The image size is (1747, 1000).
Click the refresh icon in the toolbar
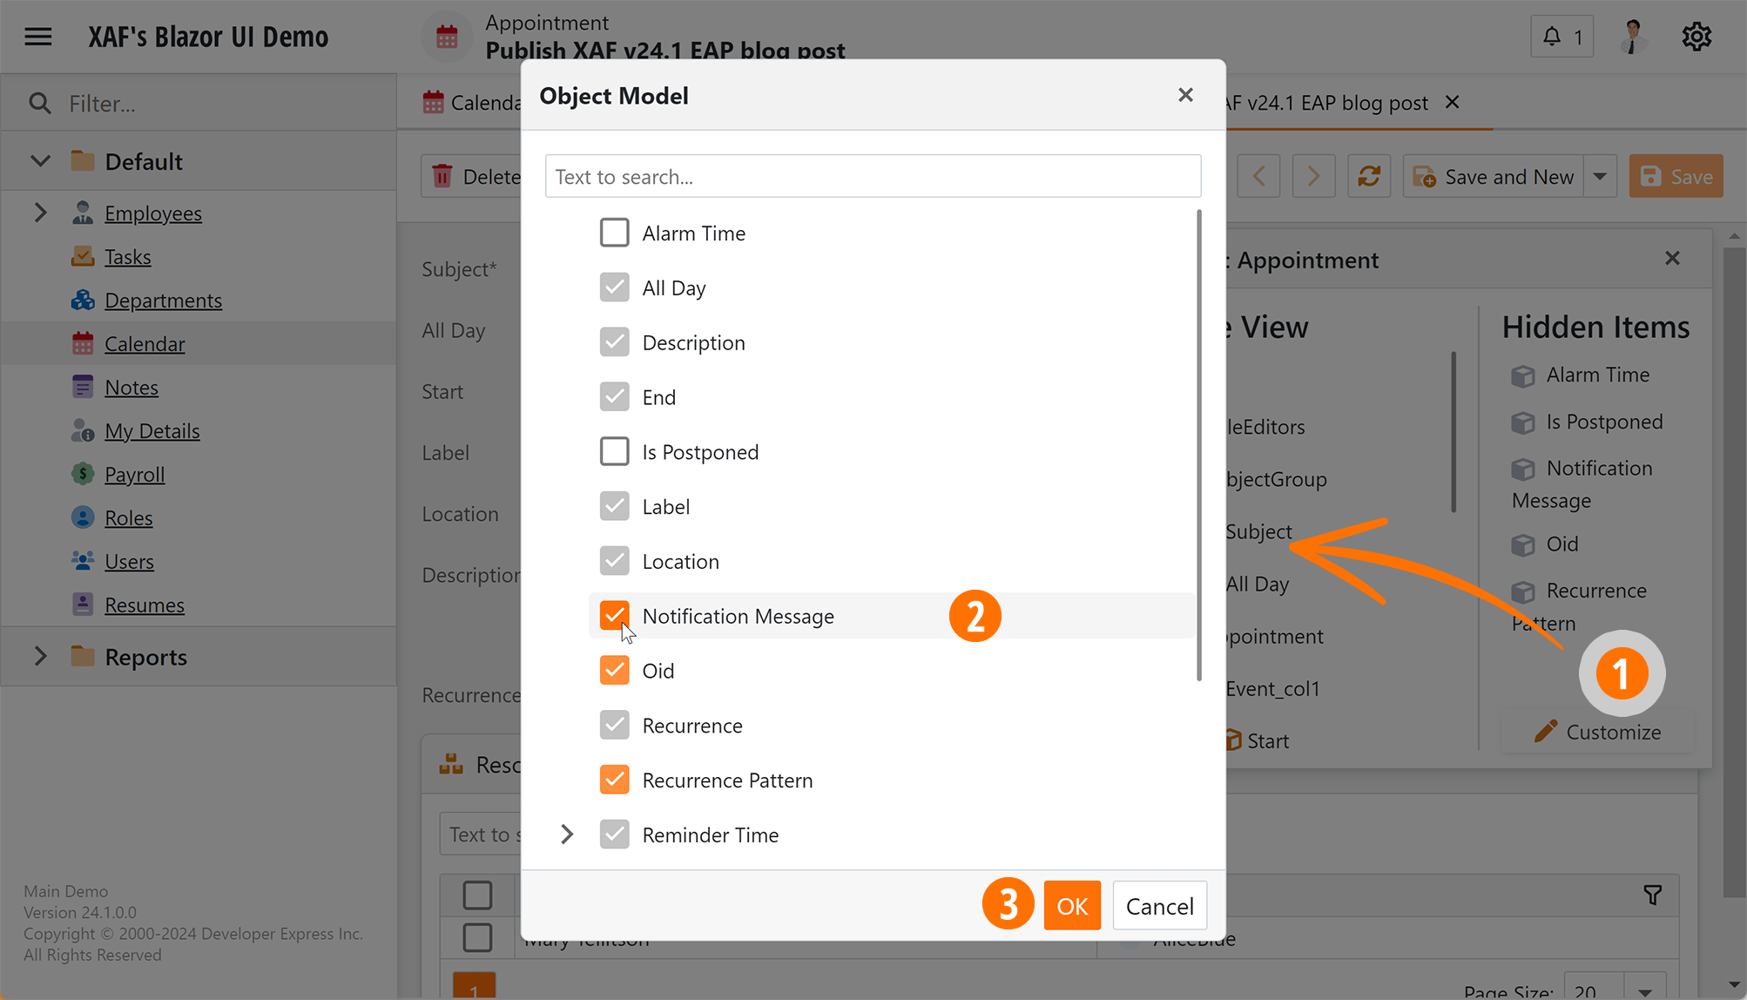click(1368, 177)
